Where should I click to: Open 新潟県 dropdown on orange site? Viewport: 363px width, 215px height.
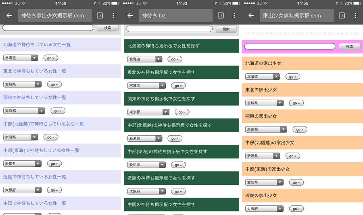263,156
